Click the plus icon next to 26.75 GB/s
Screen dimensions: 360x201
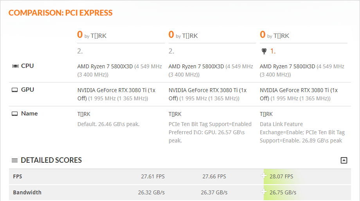(x=264, y=192)
